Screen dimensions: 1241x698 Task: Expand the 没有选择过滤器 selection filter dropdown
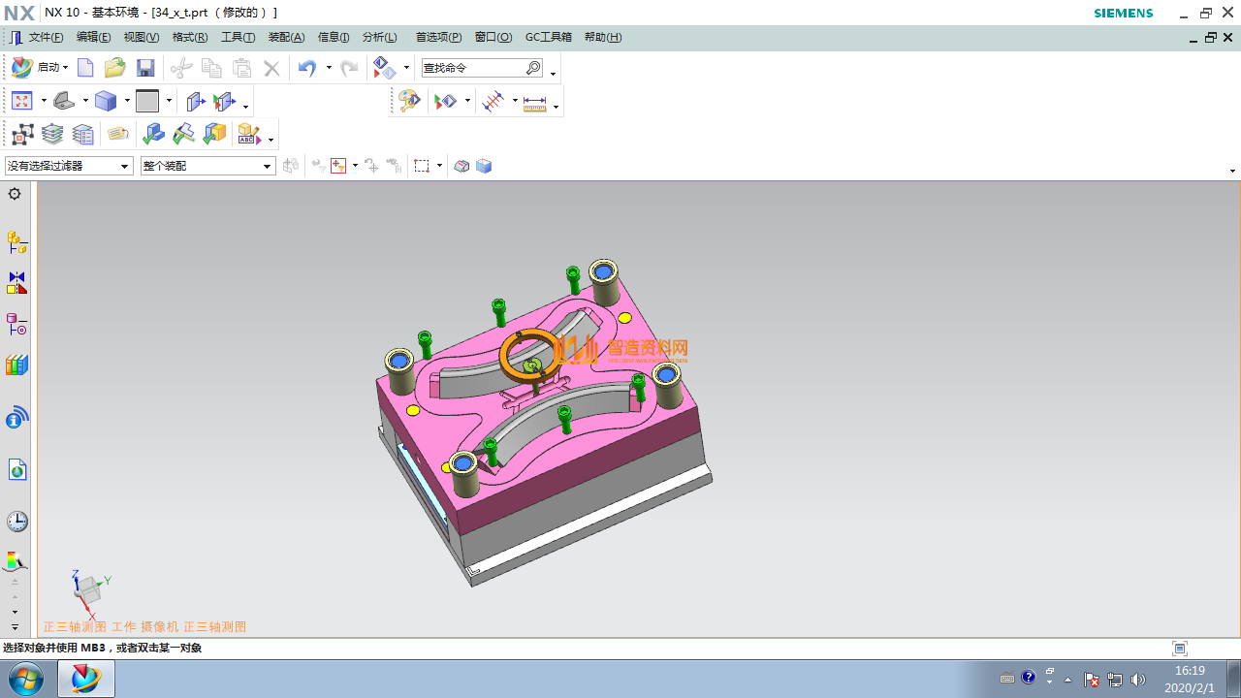pyautogui.click(x=124, y=167)
